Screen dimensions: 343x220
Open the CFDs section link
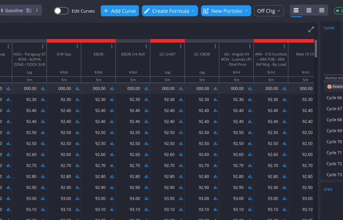click(x=328, y=189)
